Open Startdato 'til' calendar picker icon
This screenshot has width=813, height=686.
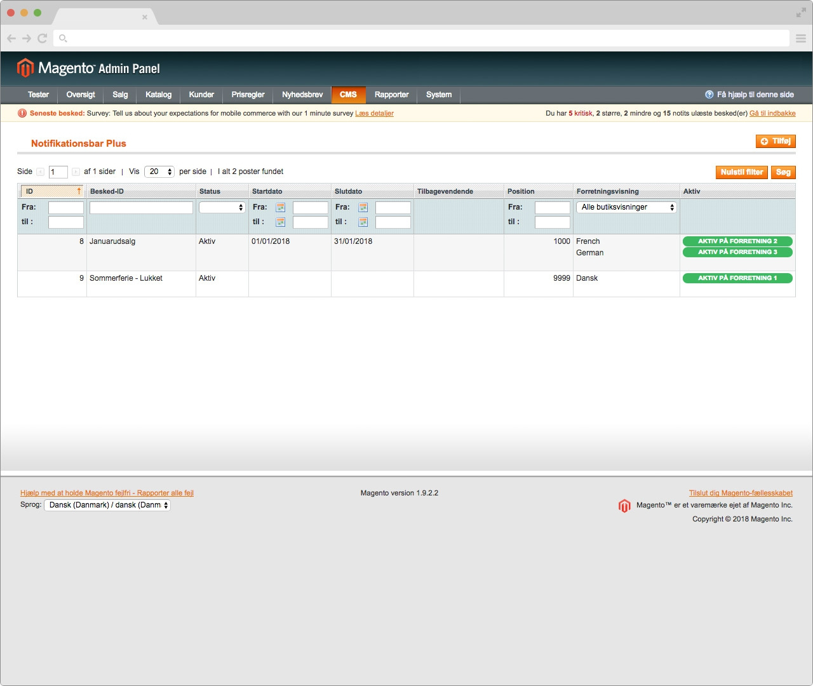(x=280, y=222)
